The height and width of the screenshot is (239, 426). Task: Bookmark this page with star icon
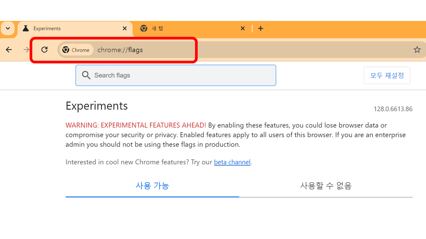[x=417, y=50]
